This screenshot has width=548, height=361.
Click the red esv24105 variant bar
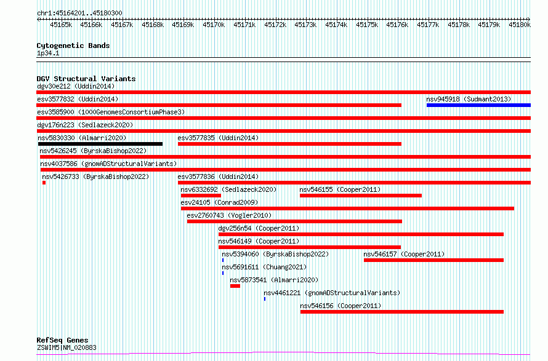point(347,208)
